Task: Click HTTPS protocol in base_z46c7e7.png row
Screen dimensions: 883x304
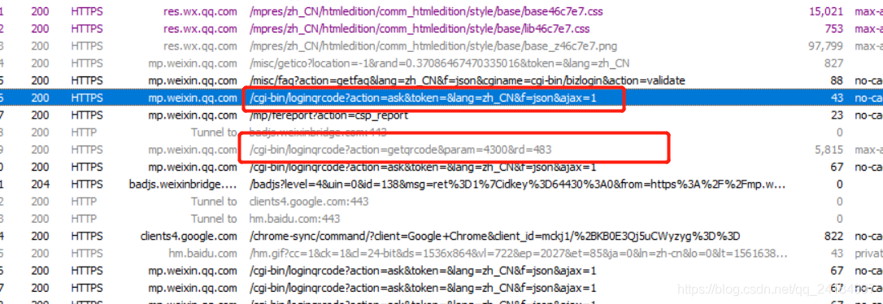Action: [x=87, y=46]
